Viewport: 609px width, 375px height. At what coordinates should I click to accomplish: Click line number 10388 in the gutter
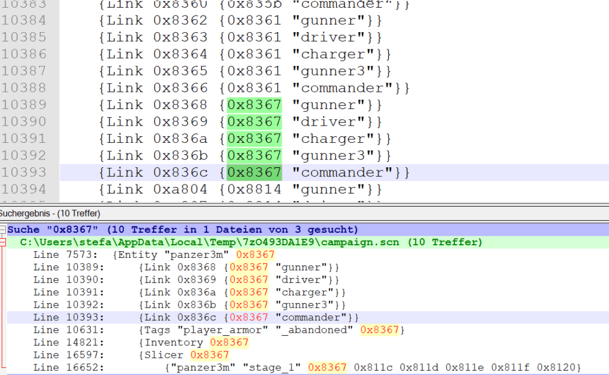(x=24, y=88)
